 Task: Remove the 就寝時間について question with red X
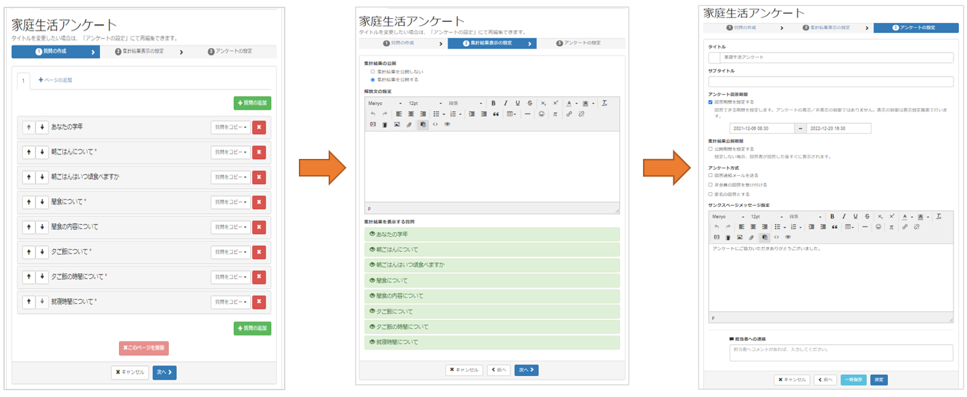pos(259,302)
